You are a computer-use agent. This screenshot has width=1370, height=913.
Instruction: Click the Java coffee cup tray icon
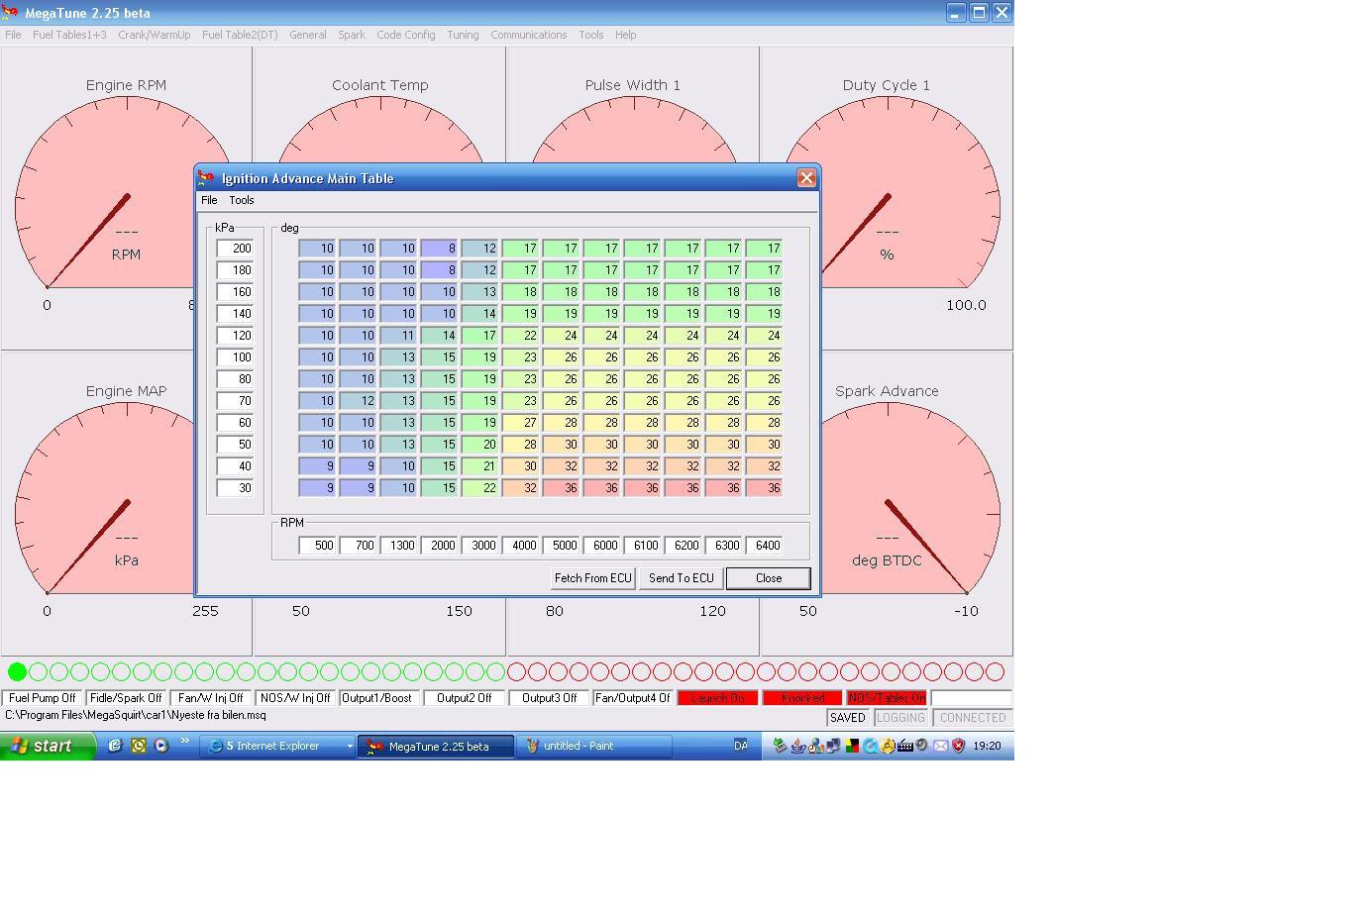797,746
